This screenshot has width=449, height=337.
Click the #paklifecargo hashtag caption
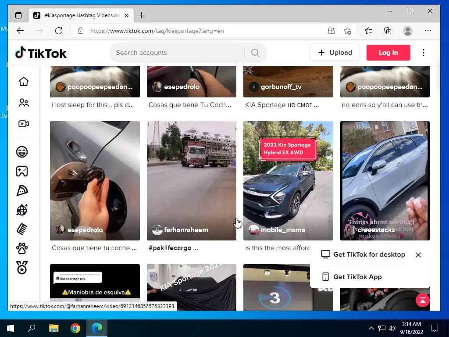click(170, 248)
